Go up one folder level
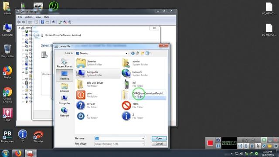Screen dimensions: 279x157 click(x=138, y=53)
